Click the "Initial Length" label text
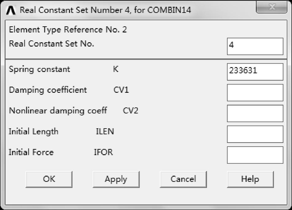The width and height of the screenshot is (292, 210). [33, 132]
